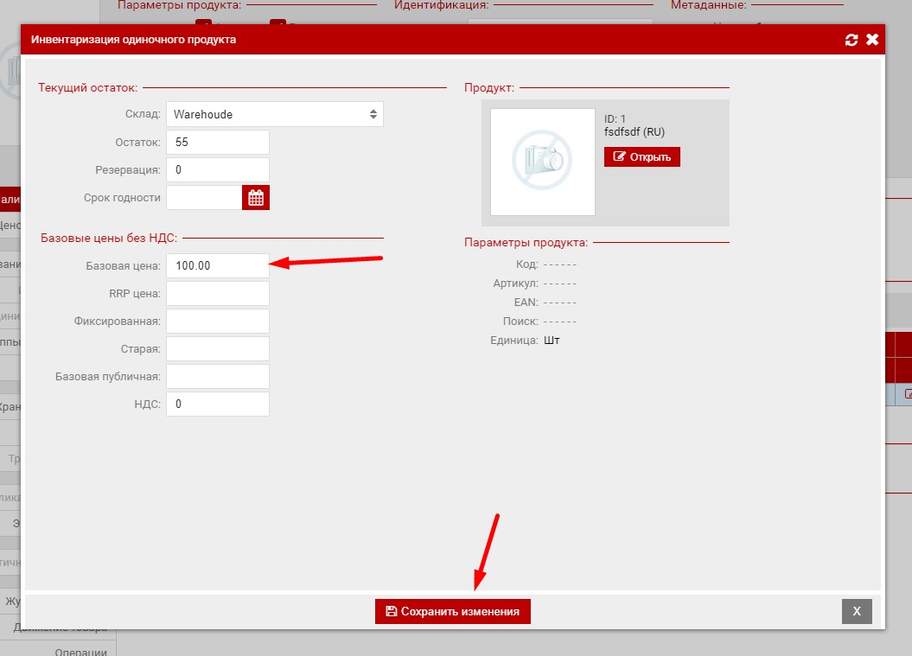
Task: Click the product placeholder image thumbnail
Action: click(542, 162)
